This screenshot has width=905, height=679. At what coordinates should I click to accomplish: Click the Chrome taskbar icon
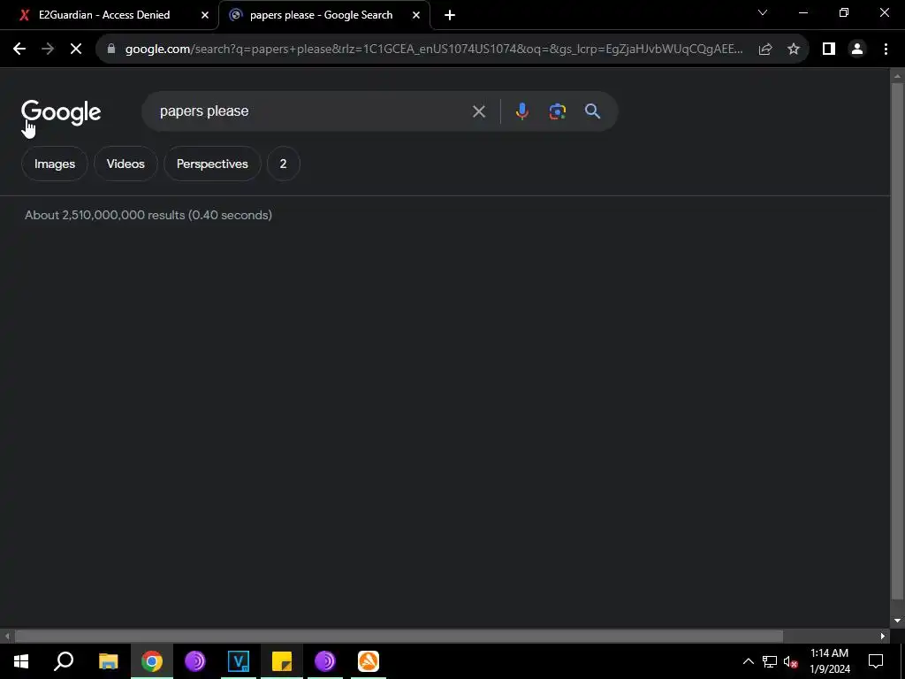point(152,661)
